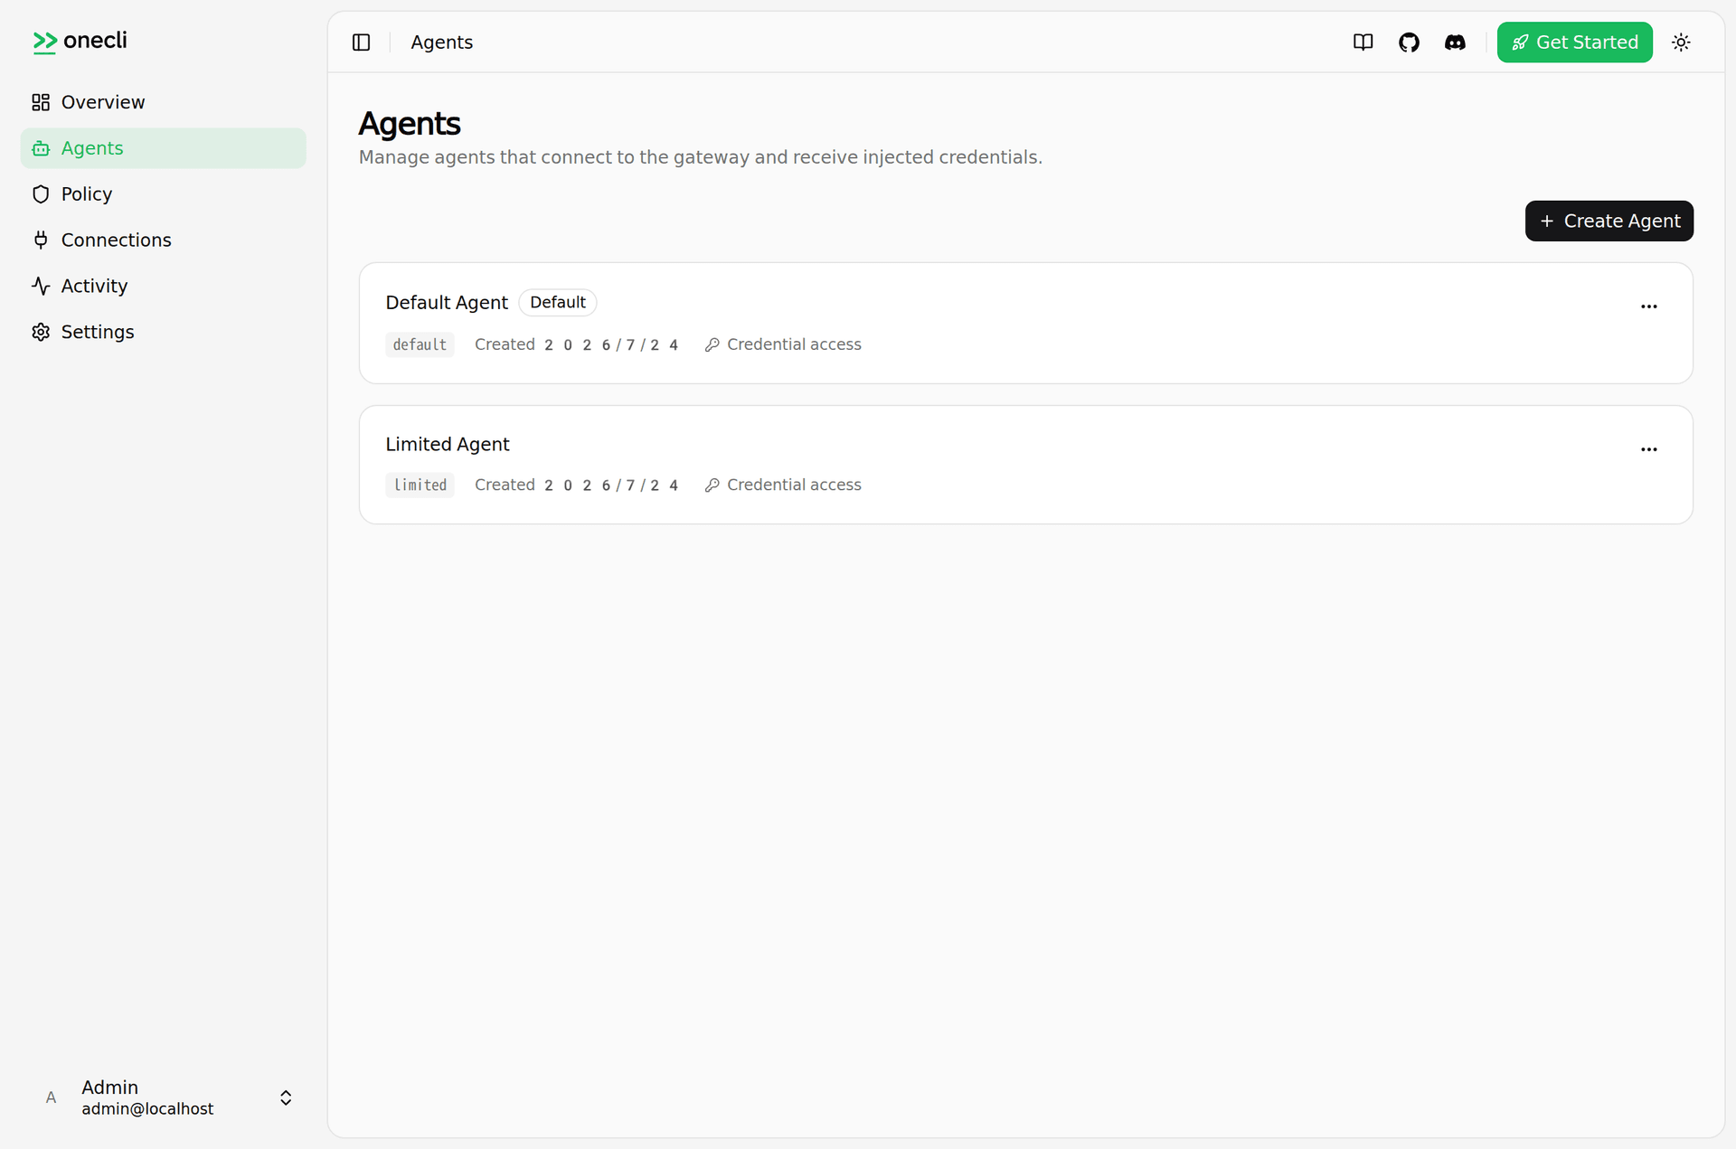Click the "limited" identifier tag
This screenshot has width=1736, height=1149.
point(420,485)
